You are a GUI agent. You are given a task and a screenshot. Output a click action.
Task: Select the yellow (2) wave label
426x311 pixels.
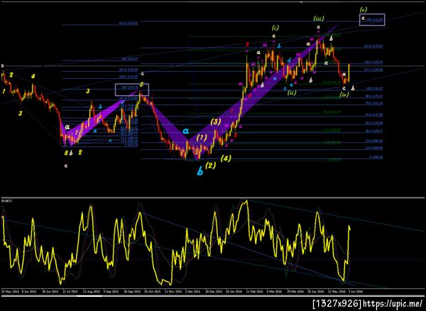point(211,165)
